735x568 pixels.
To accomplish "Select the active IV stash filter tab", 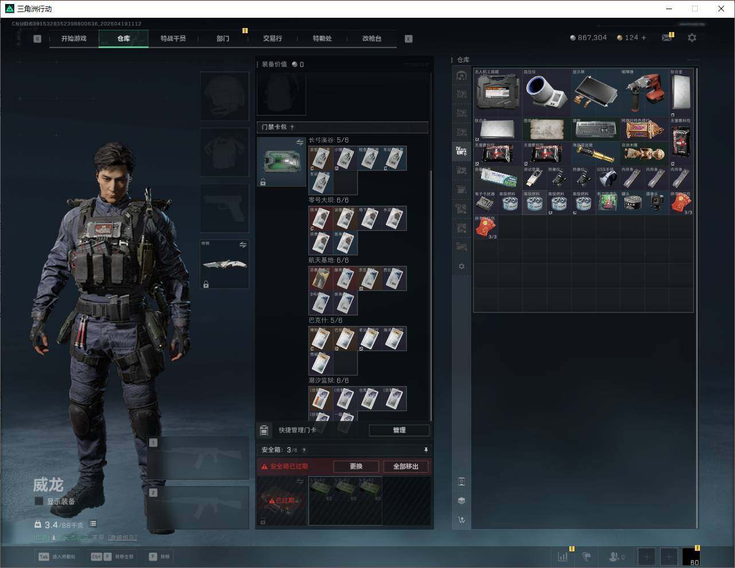I will tap(462, 151).
